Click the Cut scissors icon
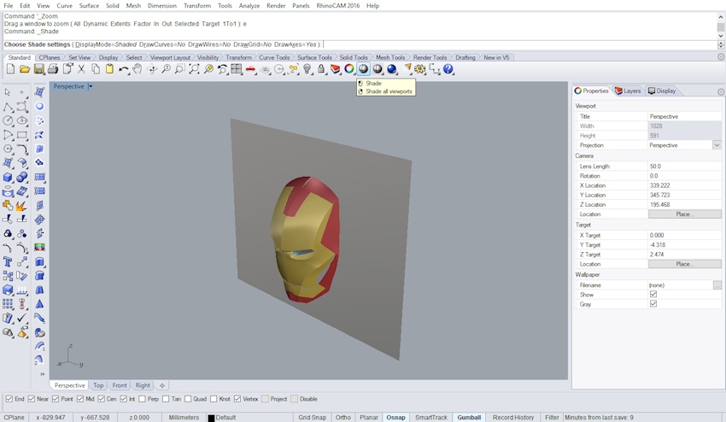The width and height of the screenshot is (726, 422). tap(81, 69)
